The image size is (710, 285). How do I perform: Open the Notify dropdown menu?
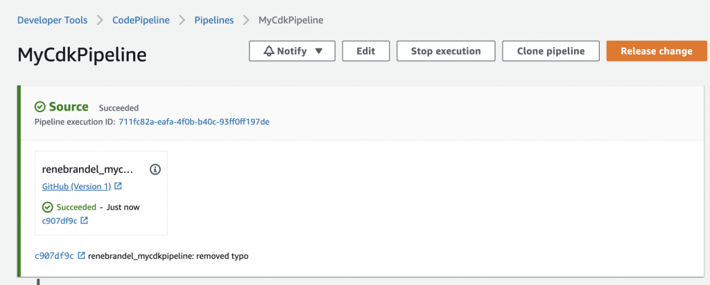point(292,51)
